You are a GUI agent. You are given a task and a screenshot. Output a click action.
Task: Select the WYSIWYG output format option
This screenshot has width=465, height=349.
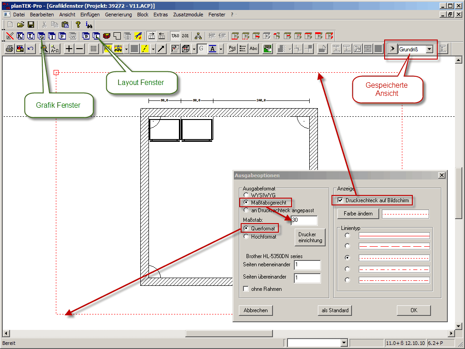tap(246, 194)
